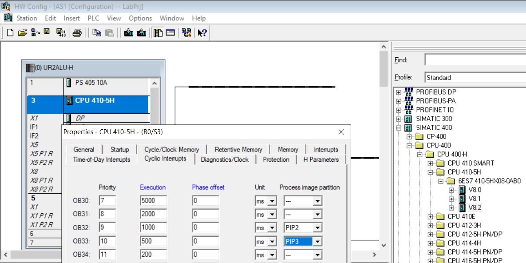This screenshot has width=526, height=263.
Task: Expand the CPU 410 SMART folder
Action: coord(431,163)
